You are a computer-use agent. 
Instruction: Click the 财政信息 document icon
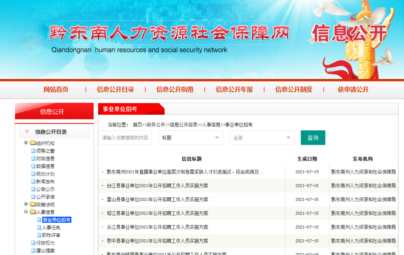pos(33,159)
